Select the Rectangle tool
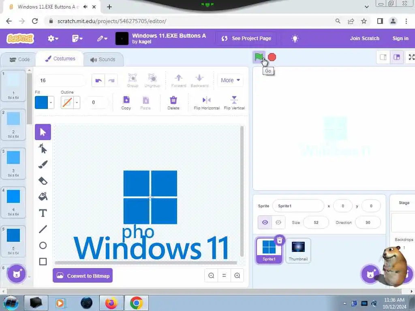415x311 pixels. coord(43,262)
